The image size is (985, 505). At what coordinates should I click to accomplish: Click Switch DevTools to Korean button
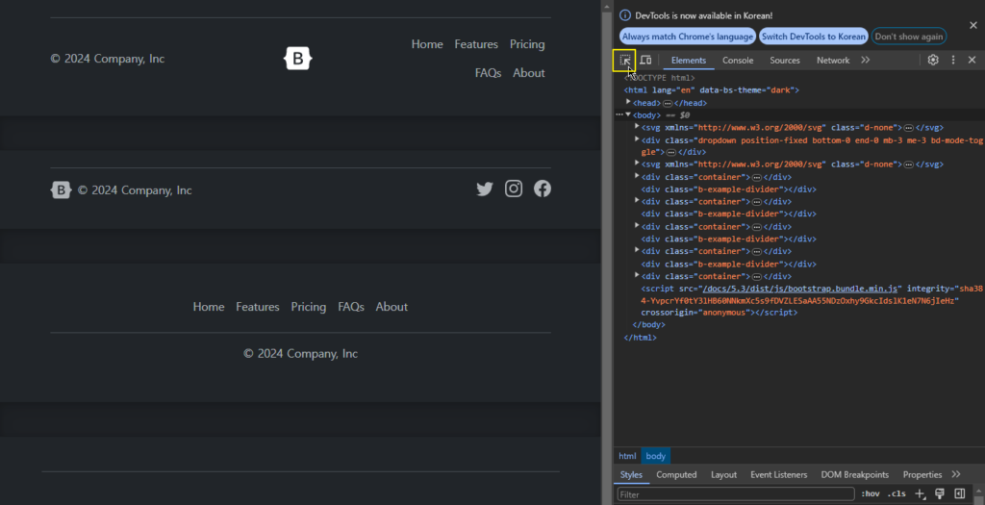click(814, 37)
